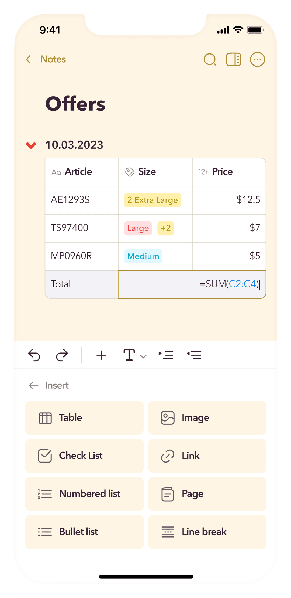Undo the last action
The width and height of the screenshot is (291, 598).
point(34,355)
